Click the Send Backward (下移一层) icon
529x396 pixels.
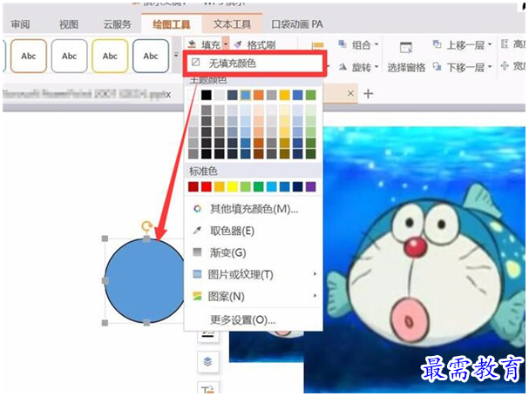click(437, 67)
